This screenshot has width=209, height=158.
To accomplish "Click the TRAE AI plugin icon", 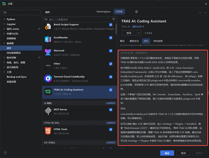I will tap(48, 92).
